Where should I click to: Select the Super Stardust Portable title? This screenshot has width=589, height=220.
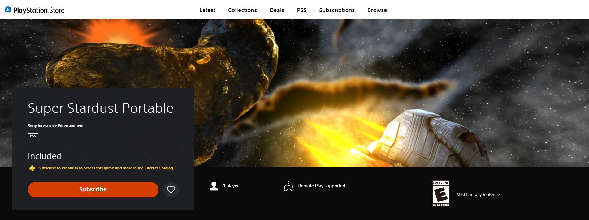tap(101, 108)
